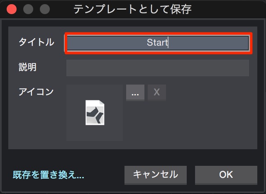Open icon browser with the … button

[135, 92]
